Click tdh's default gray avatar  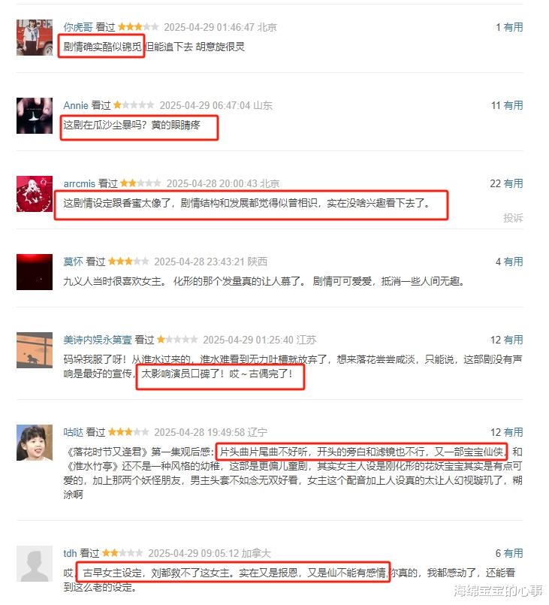35,564
